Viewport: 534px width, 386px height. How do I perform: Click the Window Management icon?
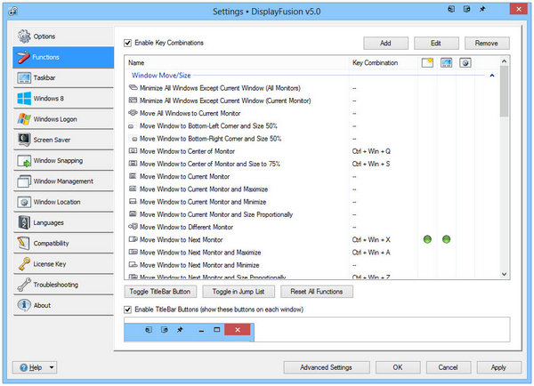24,181
